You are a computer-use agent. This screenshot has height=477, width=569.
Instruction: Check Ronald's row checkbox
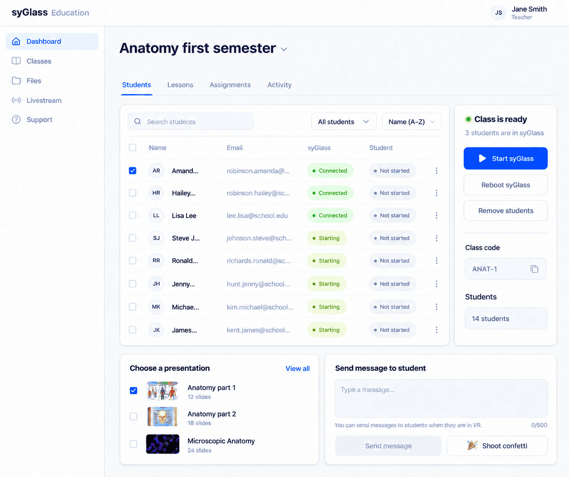pyautogui.click(x=133, y=261)
